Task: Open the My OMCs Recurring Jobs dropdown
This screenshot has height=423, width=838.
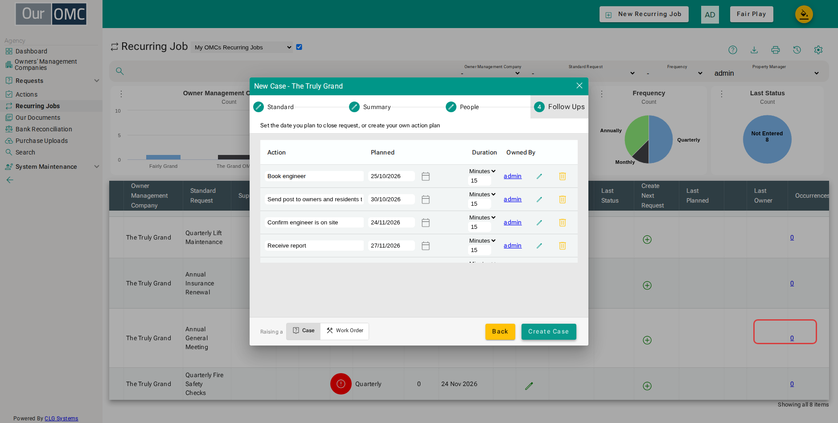Action: coord(242,47)
